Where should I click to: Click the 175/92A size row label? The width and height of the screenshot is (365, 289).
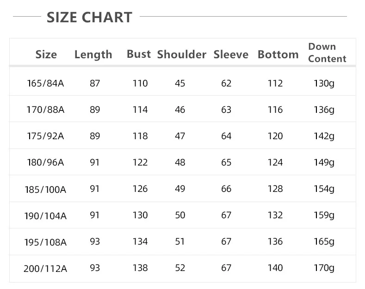[45, 136]
